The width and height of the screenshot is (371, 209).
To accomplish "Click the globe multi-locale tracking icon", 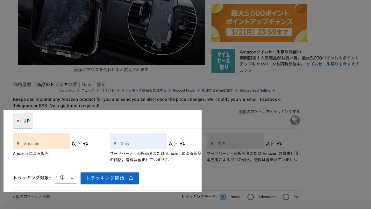I will [x=295, y=120].
